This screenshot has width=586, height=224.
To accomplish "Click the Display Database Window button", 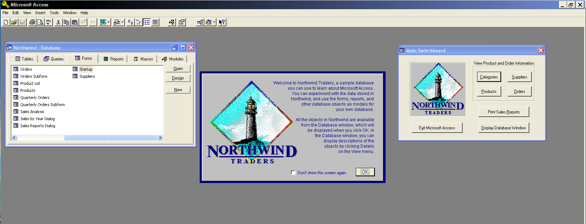I will pos(504,128).
